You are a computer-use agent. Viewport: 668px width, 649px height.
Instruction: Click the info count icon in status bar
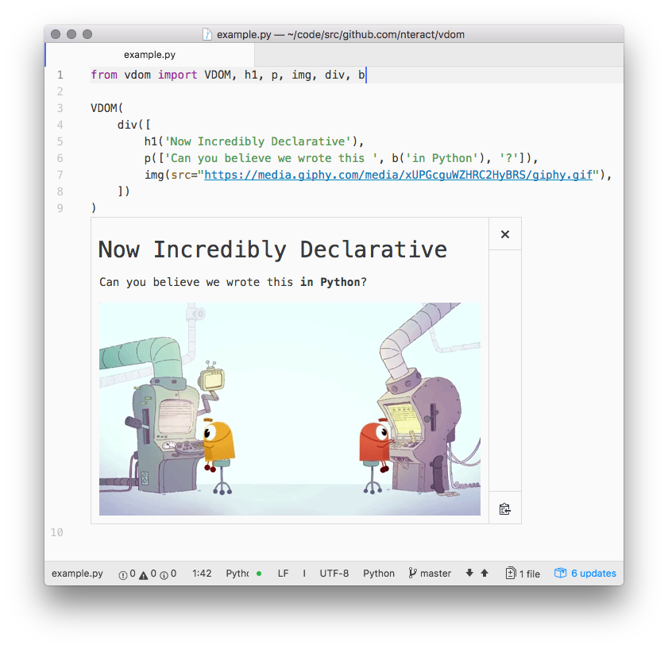click(x=164, y=575)
